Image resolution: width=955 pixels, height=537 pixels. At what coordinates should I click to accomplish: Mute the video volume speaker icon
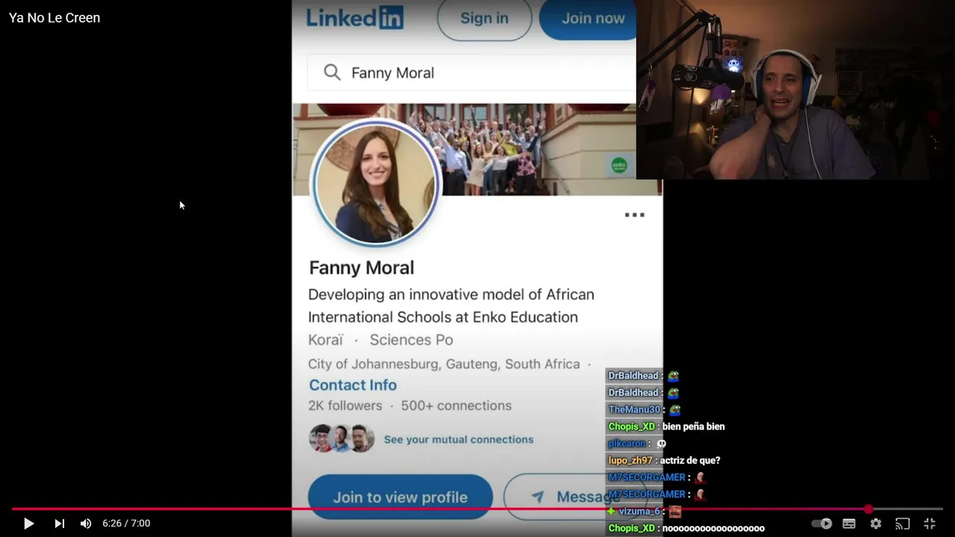click(x=86, y=524)
